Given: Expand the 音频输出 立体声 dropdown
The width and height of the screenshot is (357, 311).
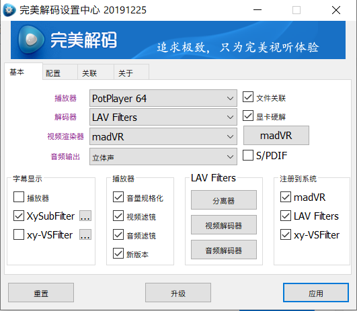Looking at the screenshot, I should click(x=163, y=157).
